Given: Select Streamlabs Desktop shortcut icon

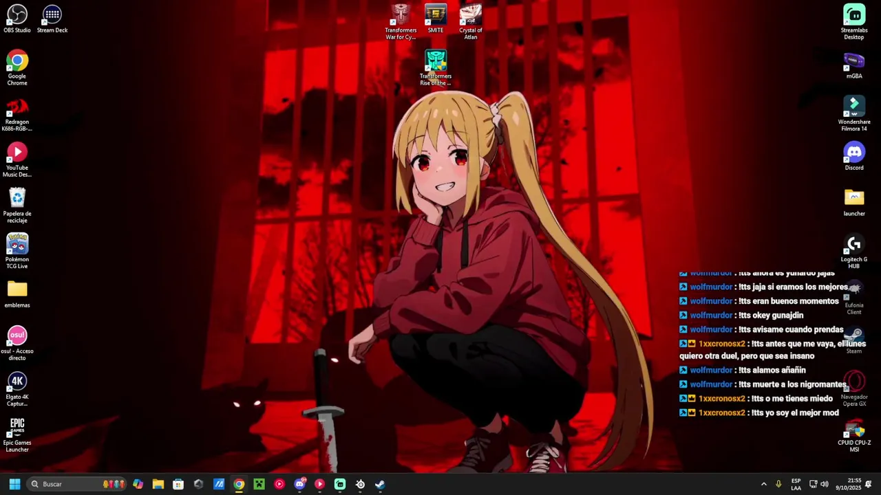Looking at the screenshot, I should click(854, 22).
